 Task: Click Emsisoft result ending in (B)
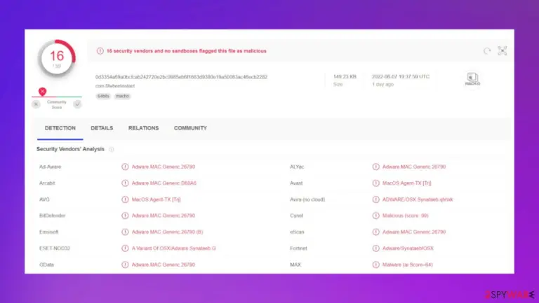168,232
